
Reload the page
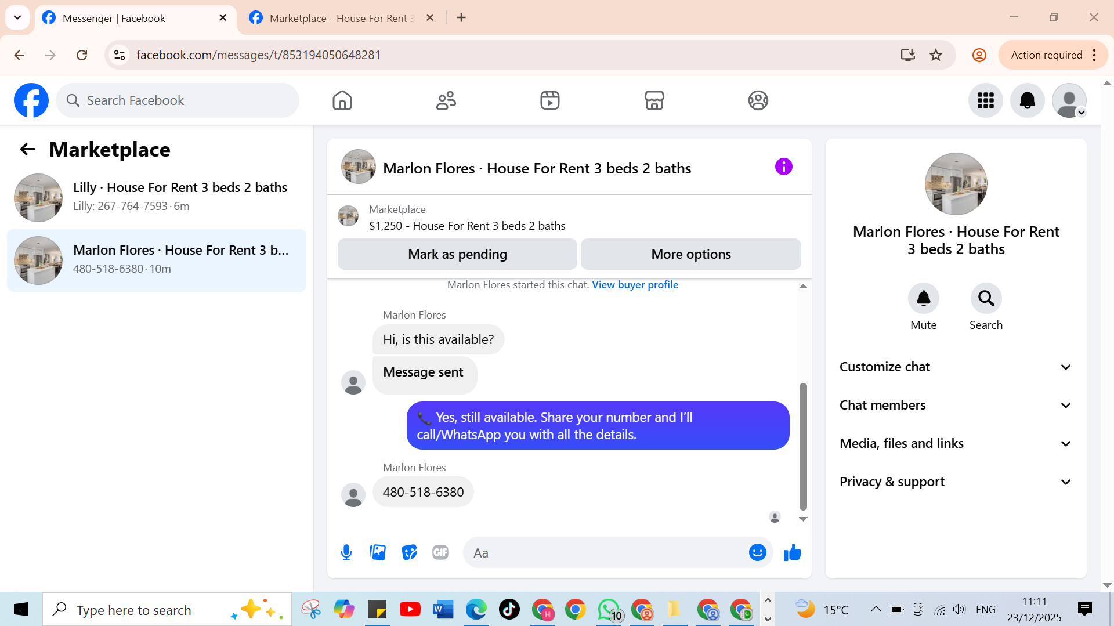[82, 55]
